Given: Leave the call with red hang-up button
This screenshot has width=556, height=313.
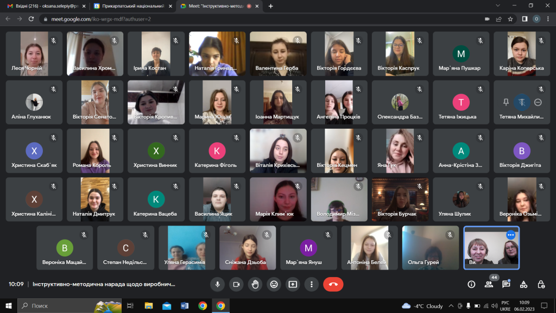Looking at the screenshot, I should pyautogui.click(x=333, y=284).
